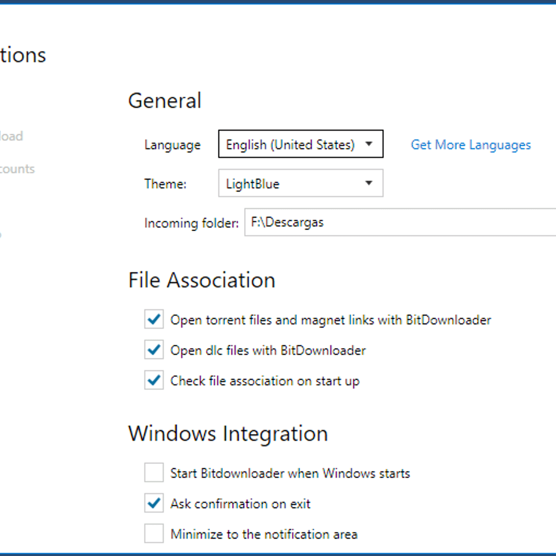Click the File Association heading
Viewport: 556px width, 556px height.
pos(202,280)
